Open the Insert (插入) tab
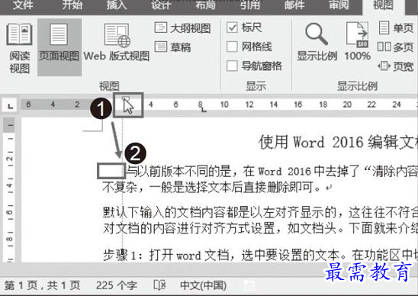Screen dimensions: 418x296 (x=117, y=5)
